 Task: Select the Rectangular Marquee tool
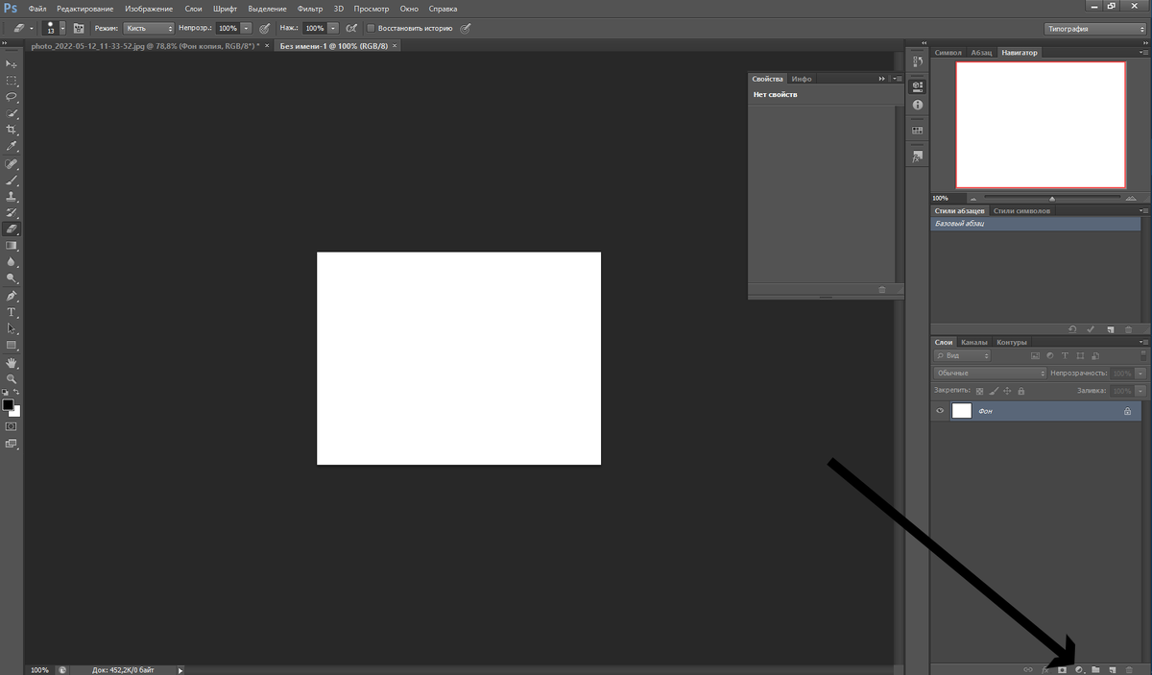click(x=12, y=81)
